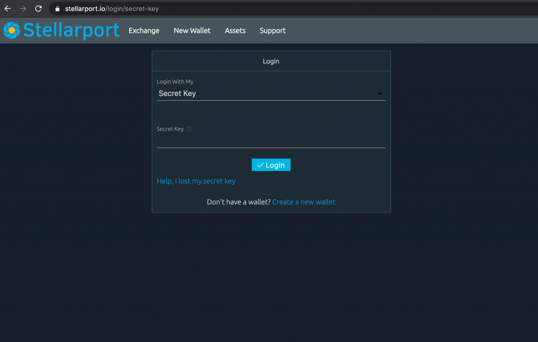Click the blue Login button
538x342 pixels.
[271, 165]
